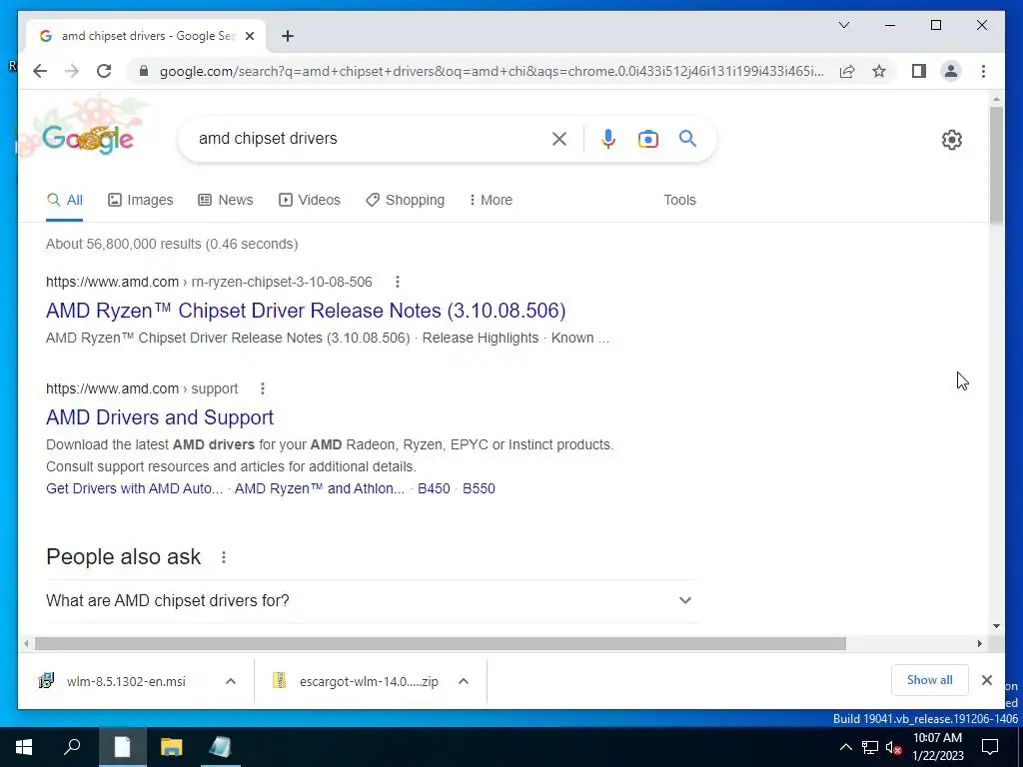Close the amd chipset drivers tab
This screenshot has width=1023, height=767.
(249, 36)
